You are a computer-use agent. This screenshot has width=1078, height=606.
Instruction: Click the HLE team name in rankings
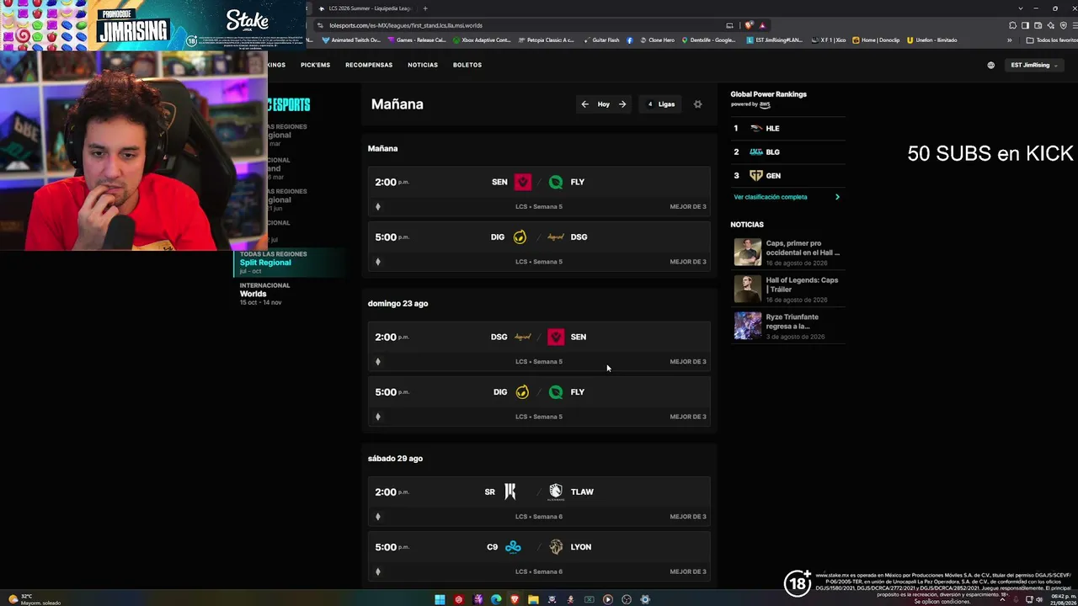[x=772, y=129]
